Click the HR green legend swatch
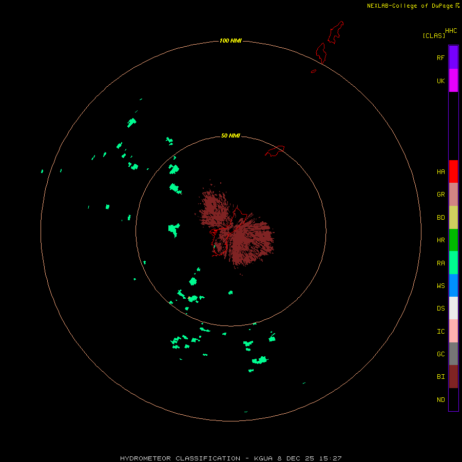 (453, 240)
